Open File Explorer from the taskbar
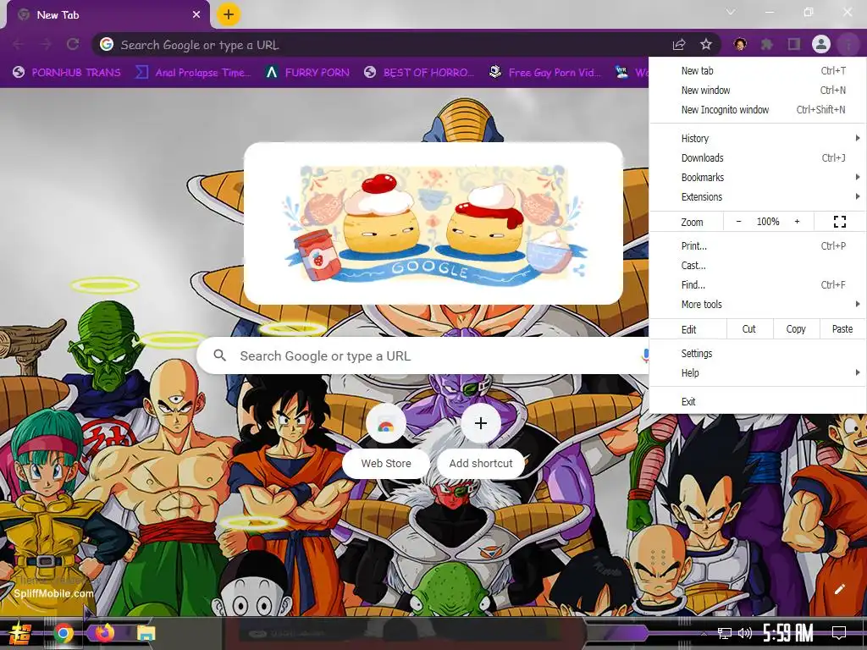 pyautogui.click(x=146, y=633)
